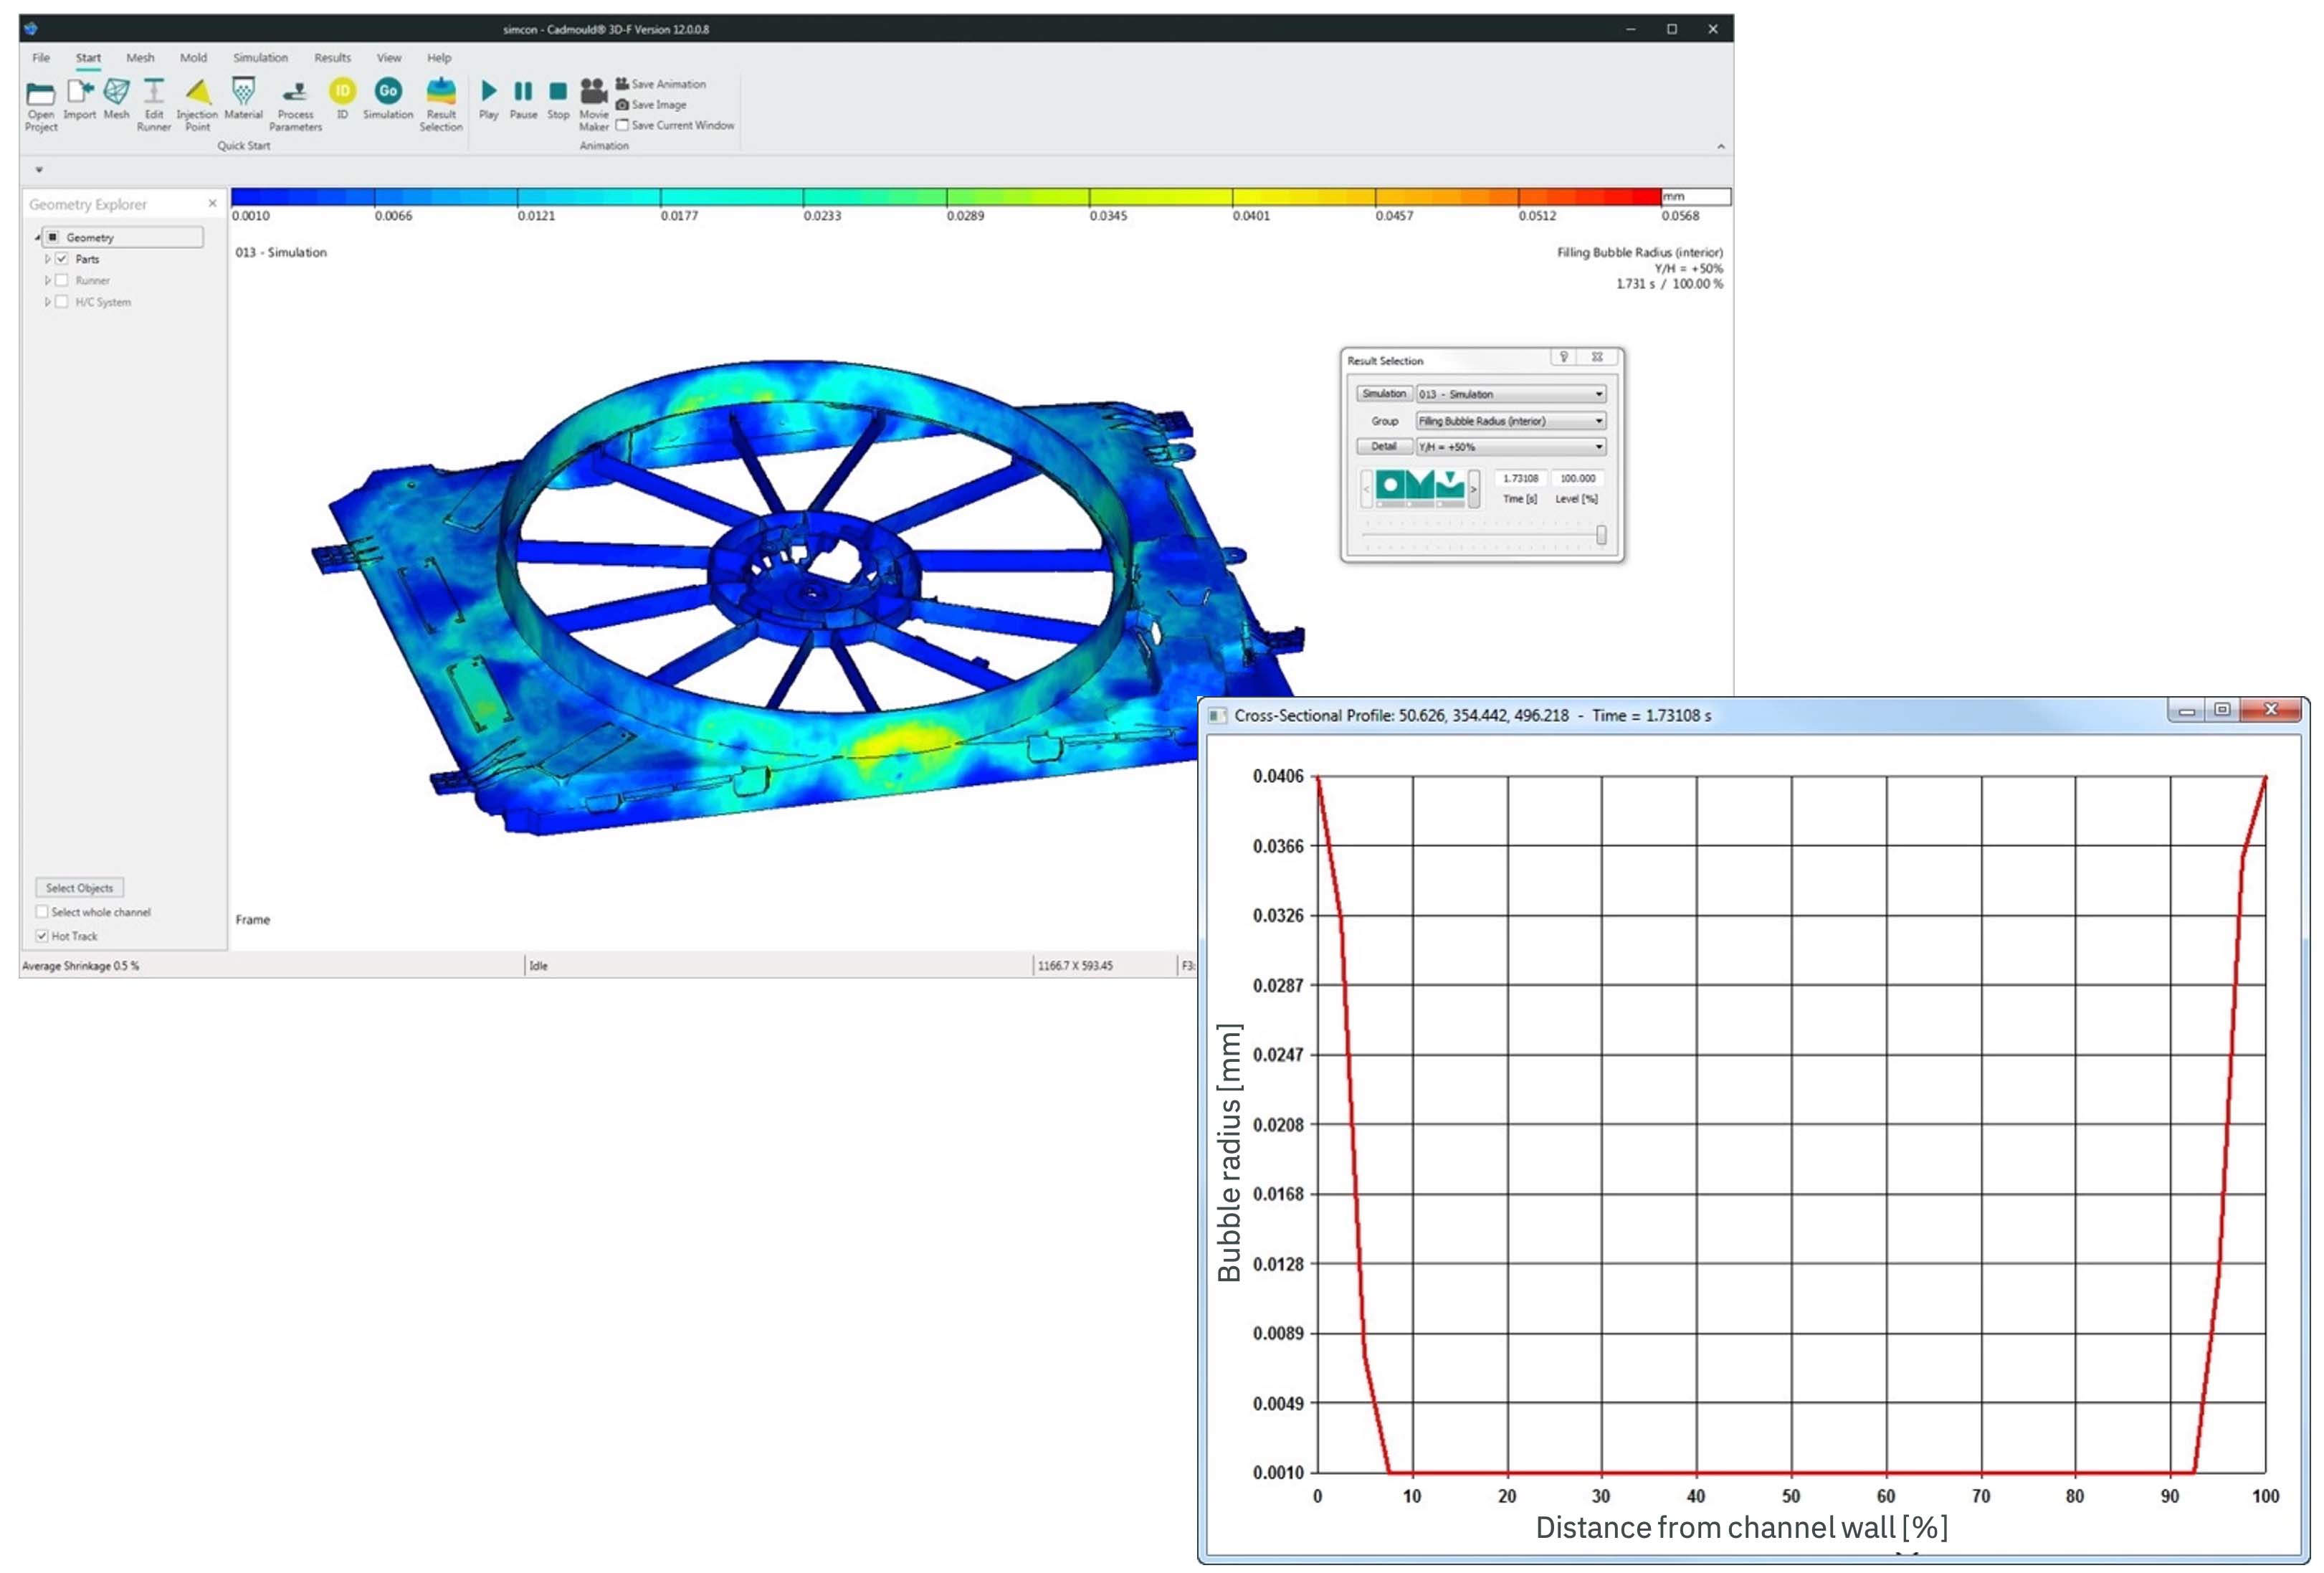2324x1573 pixels.
Task: Open the Mesh ribbon tab
Action: [140, 58]
